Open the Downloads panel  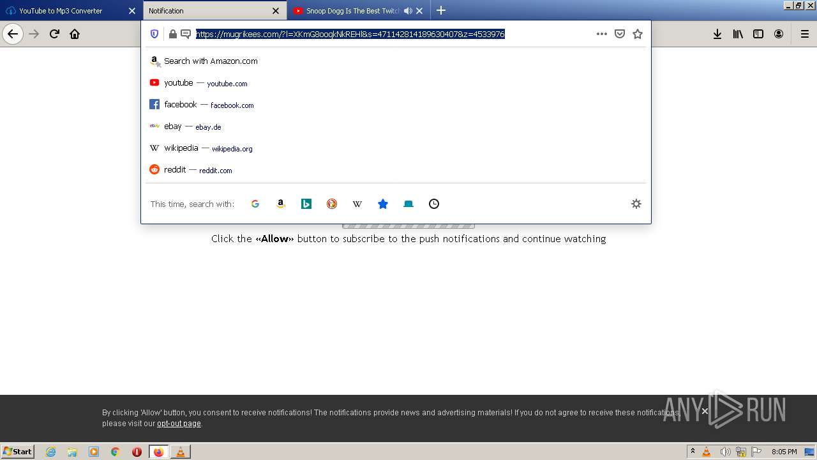pos(717,34)
